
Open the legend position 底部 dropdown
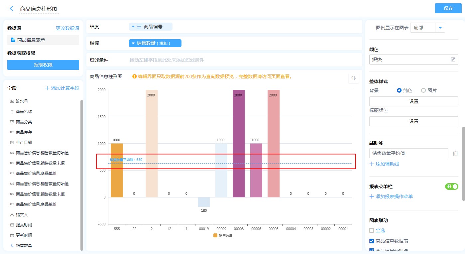click(x=440, y=28)
